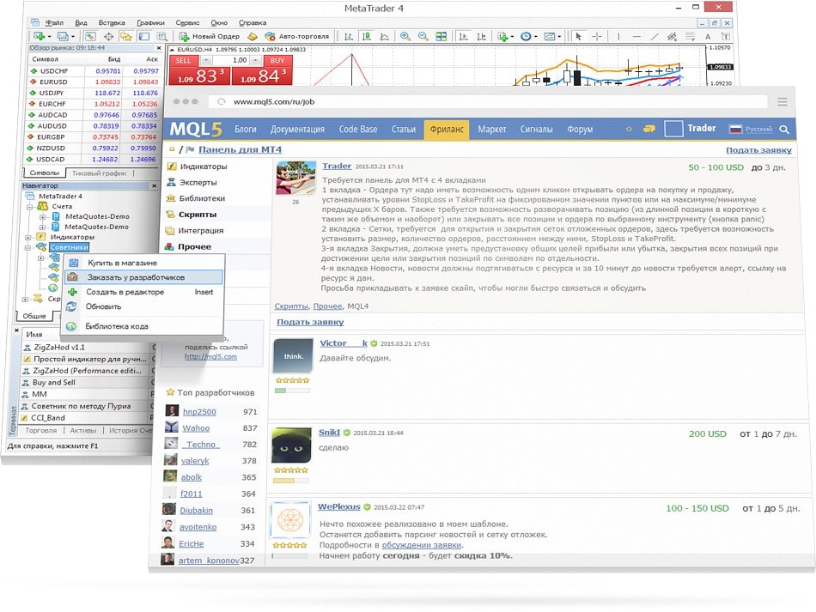Select the arrow cursor tool
816x612 pixels.
tap(578, 37)
